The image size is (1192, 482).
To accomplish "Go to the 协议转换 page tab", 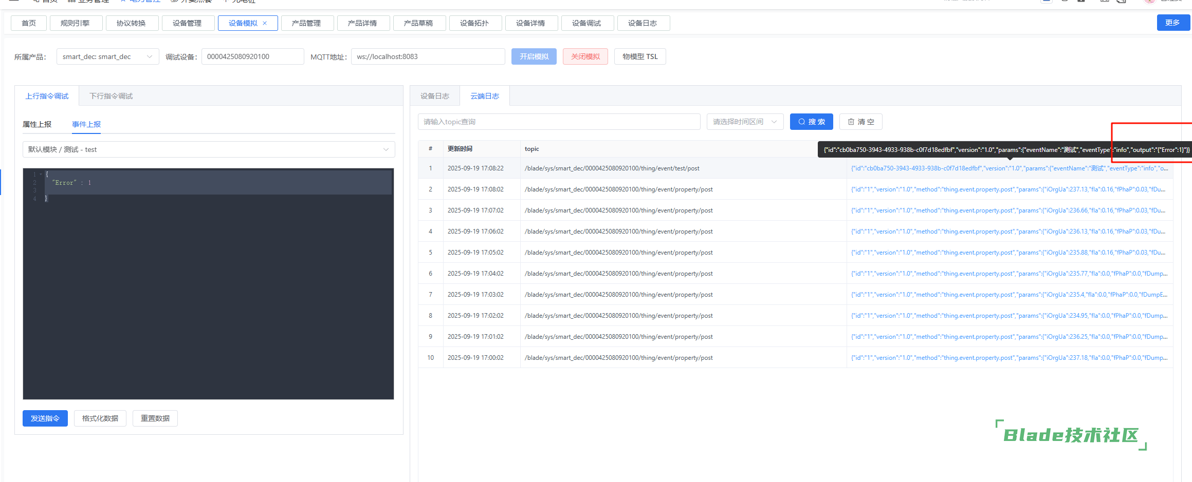I will point(131,23).
